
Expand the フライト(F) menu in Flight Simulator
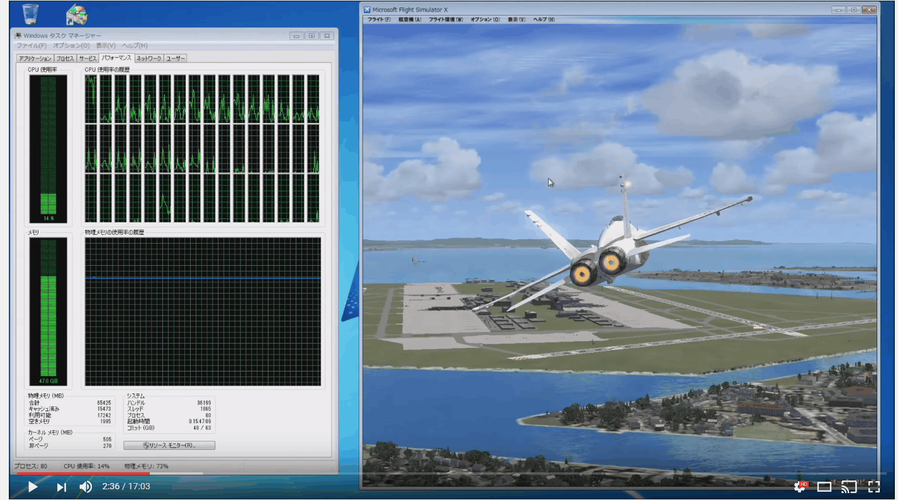[379, 20]
